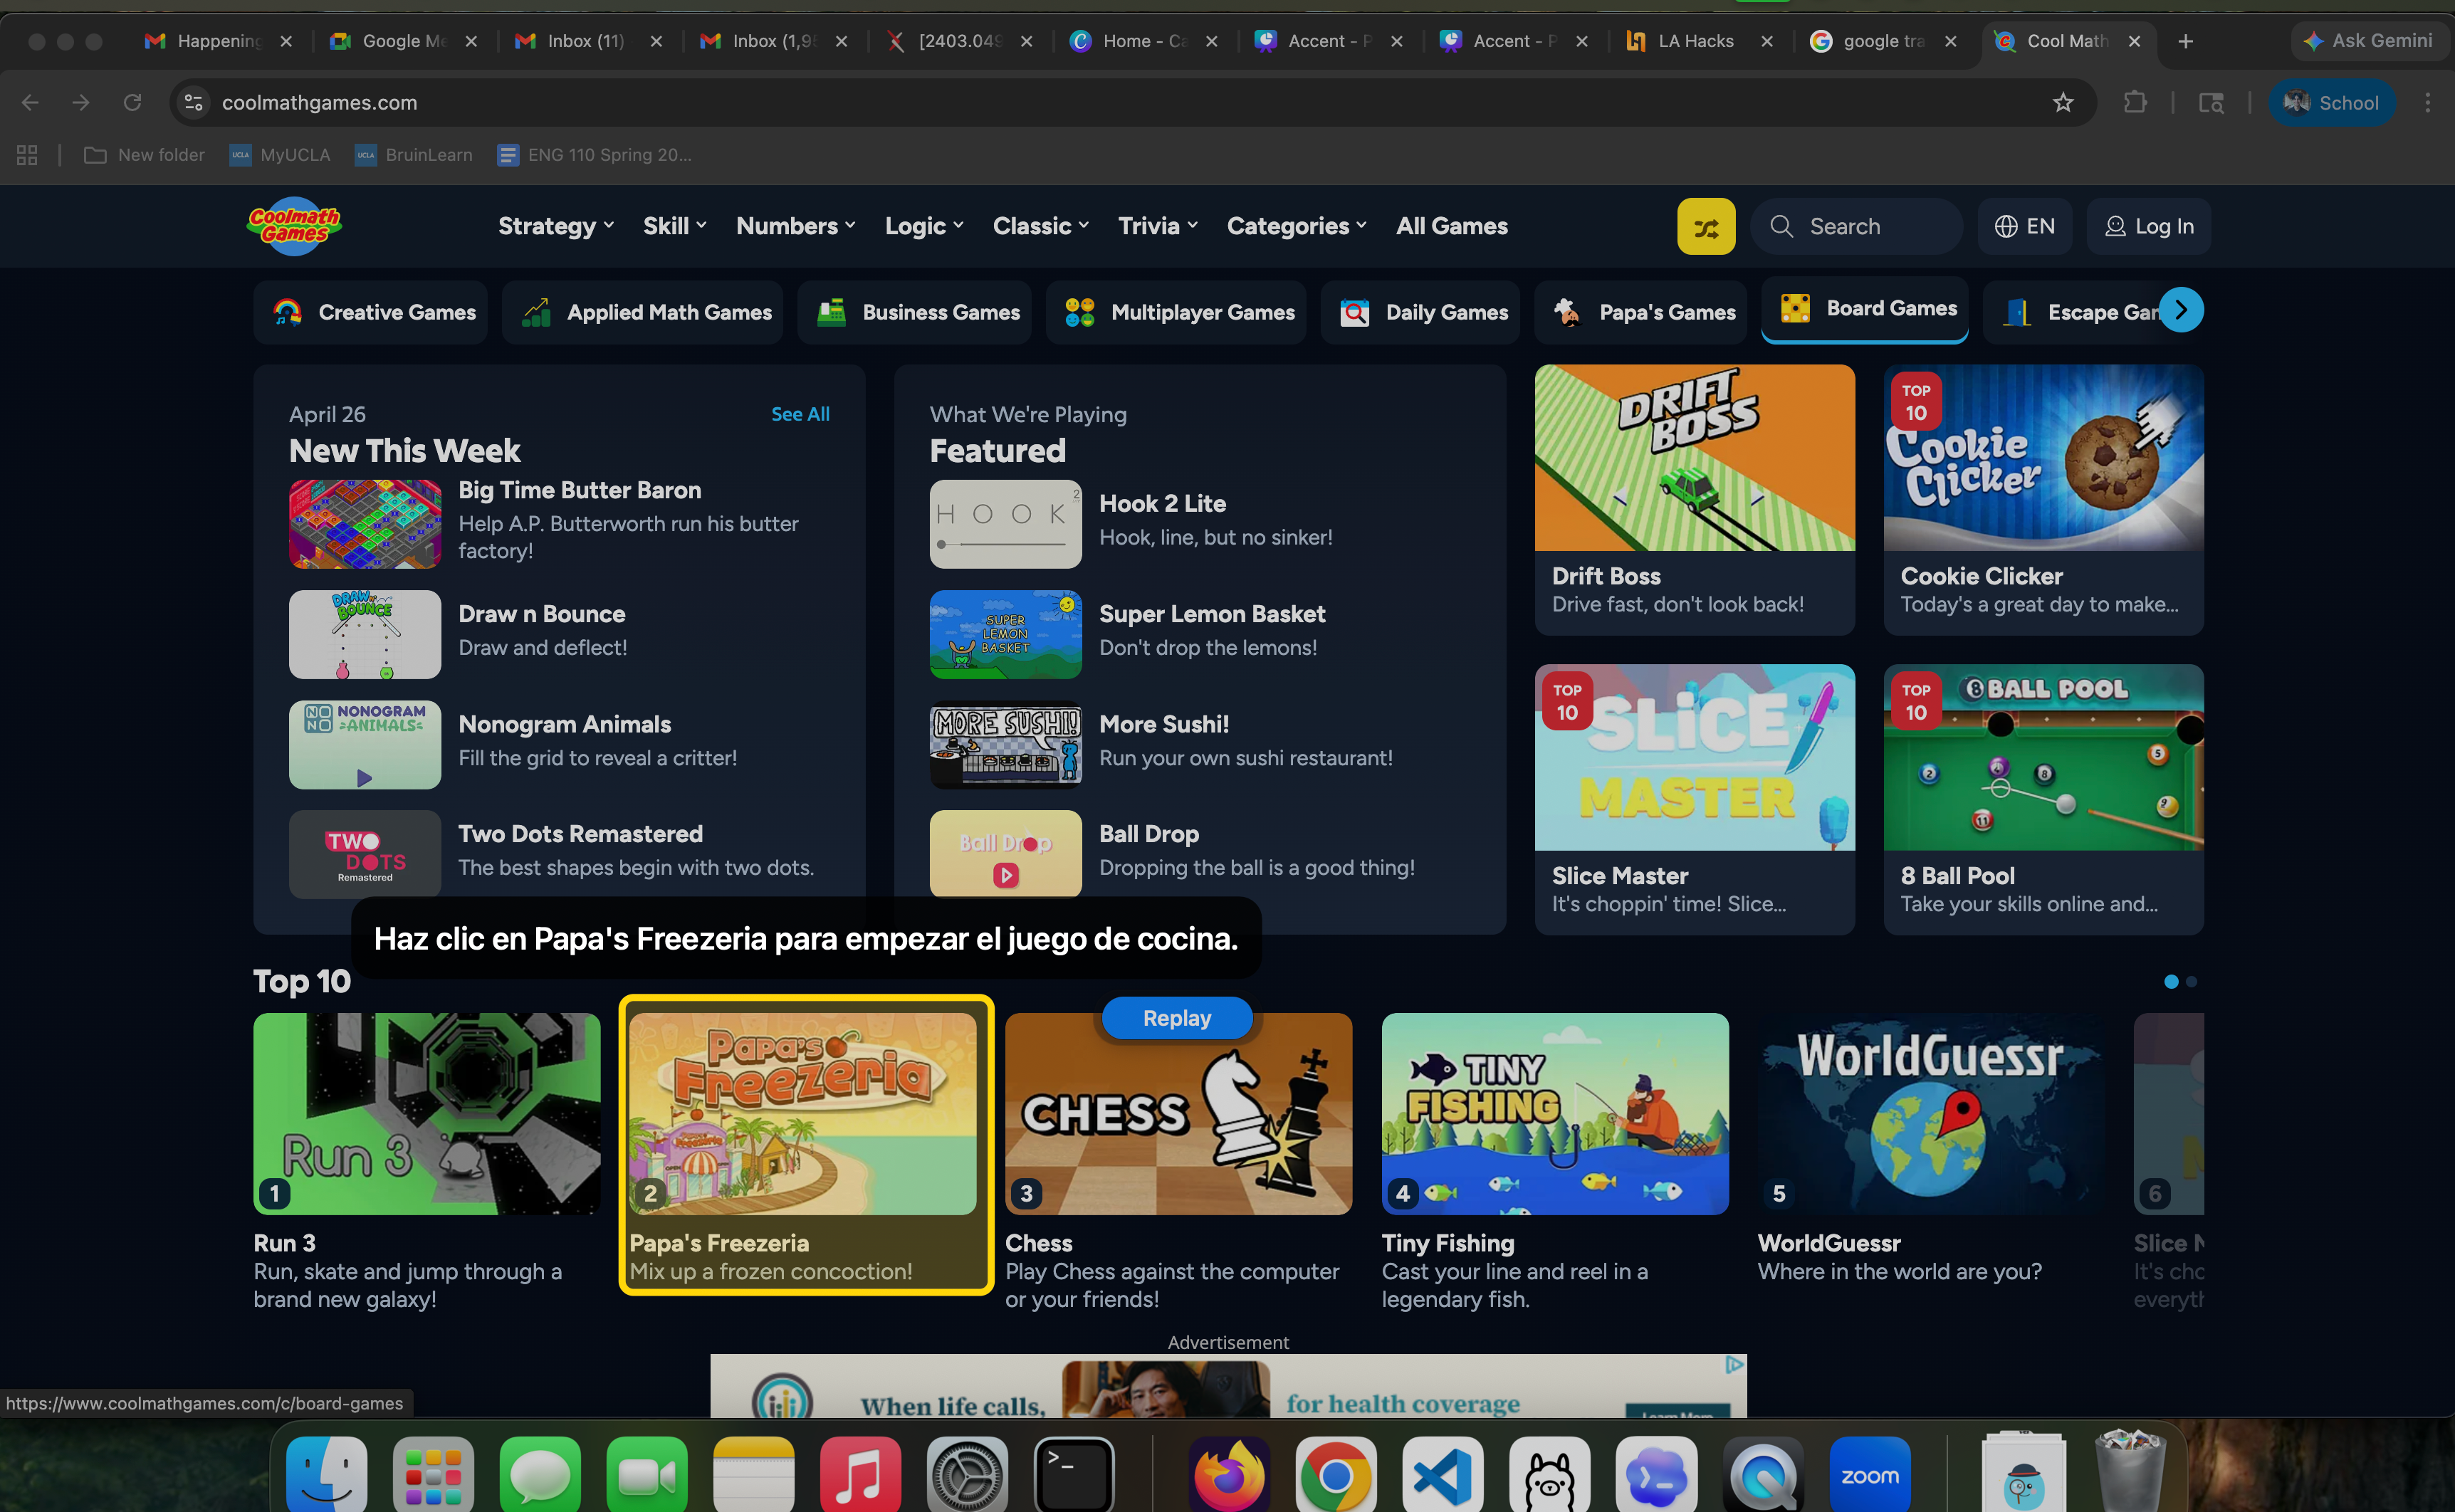
Task: Switch to second Top 10 carousel page dot
Action: (2192, 982)
